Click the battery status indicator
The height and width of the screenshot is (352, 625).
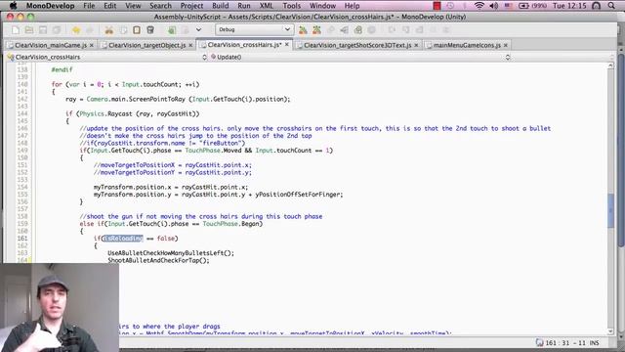click(532, 6)
